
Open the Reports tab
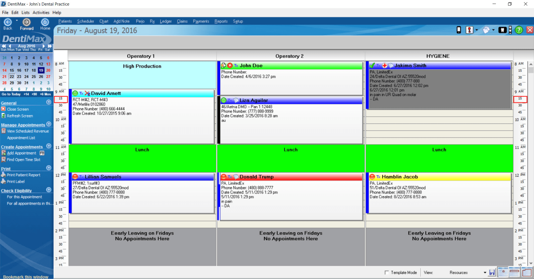[x=221, y=21]
